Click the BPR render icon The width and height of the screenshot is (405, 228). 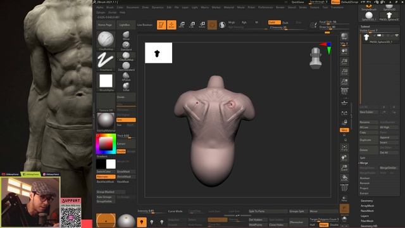(344, 37)
